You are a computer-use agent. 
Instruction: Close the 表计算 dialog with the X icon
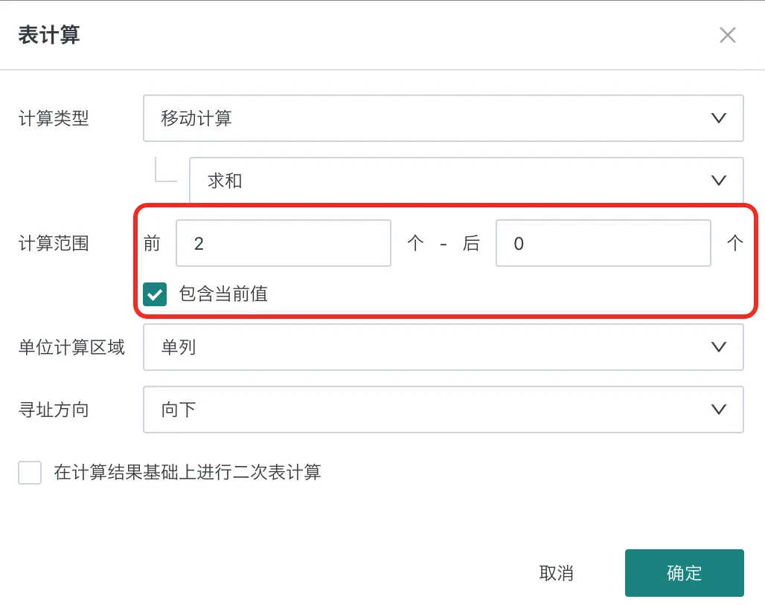[x=727, y=35]
